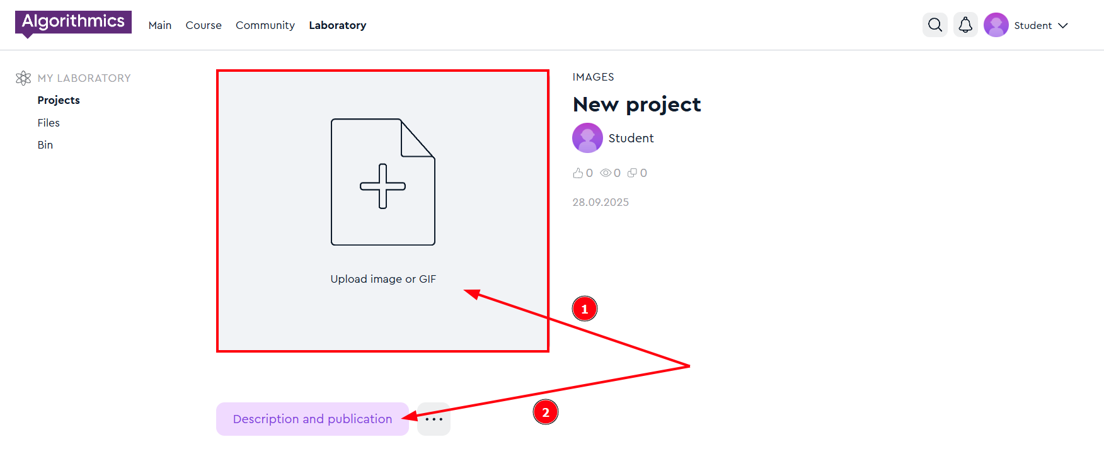This screenshot has height=454, width=1104.
Task: Open Files in the sidebar
Action: 49,123
